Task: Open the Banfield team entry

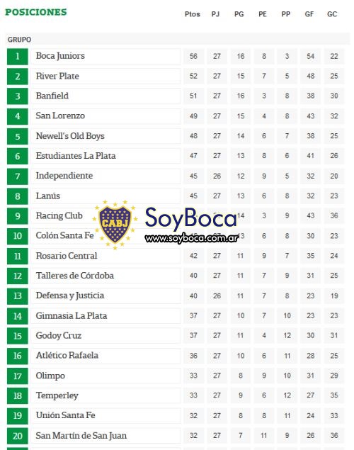Action: (x=52, y=96)
